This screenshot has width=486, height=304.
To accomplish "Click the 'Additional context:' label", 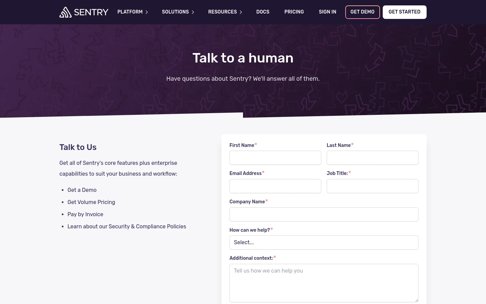I will (251, 258).
